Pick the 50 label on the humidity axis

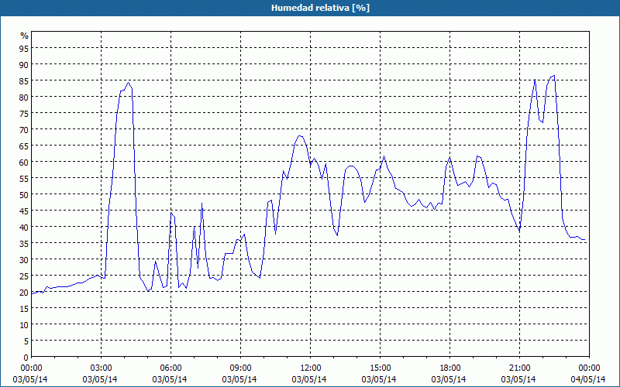pyautogui.click(x=24, y=195)
